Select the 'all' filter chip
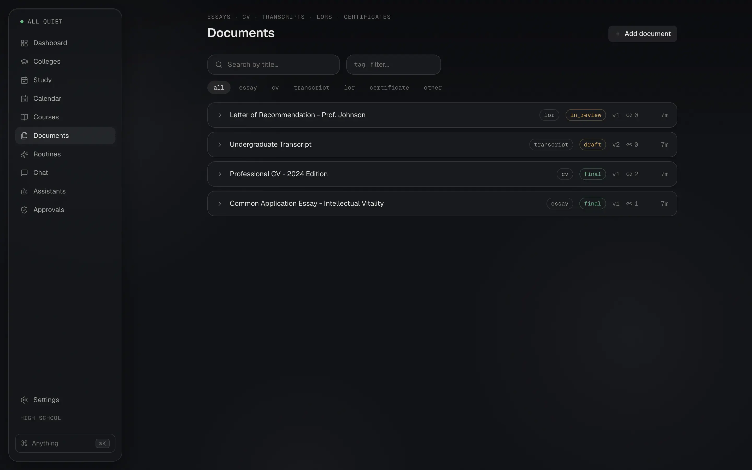752x470 pixels. click(219, 88)
